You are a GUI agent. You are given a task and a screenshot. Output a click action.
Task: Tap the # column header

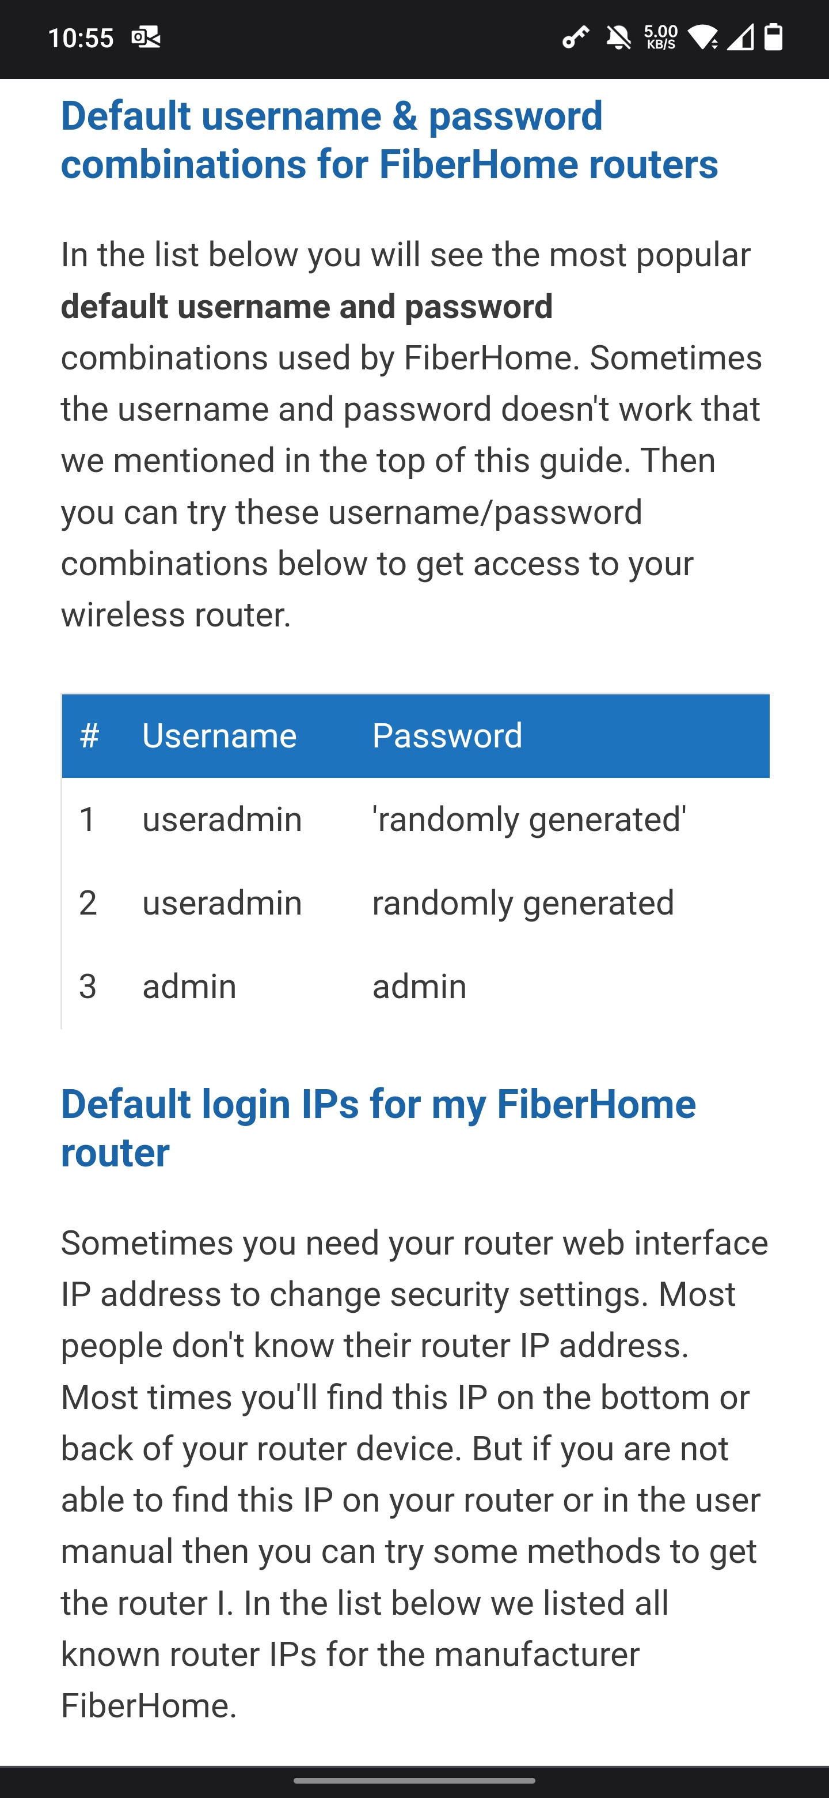coord(89,736)
